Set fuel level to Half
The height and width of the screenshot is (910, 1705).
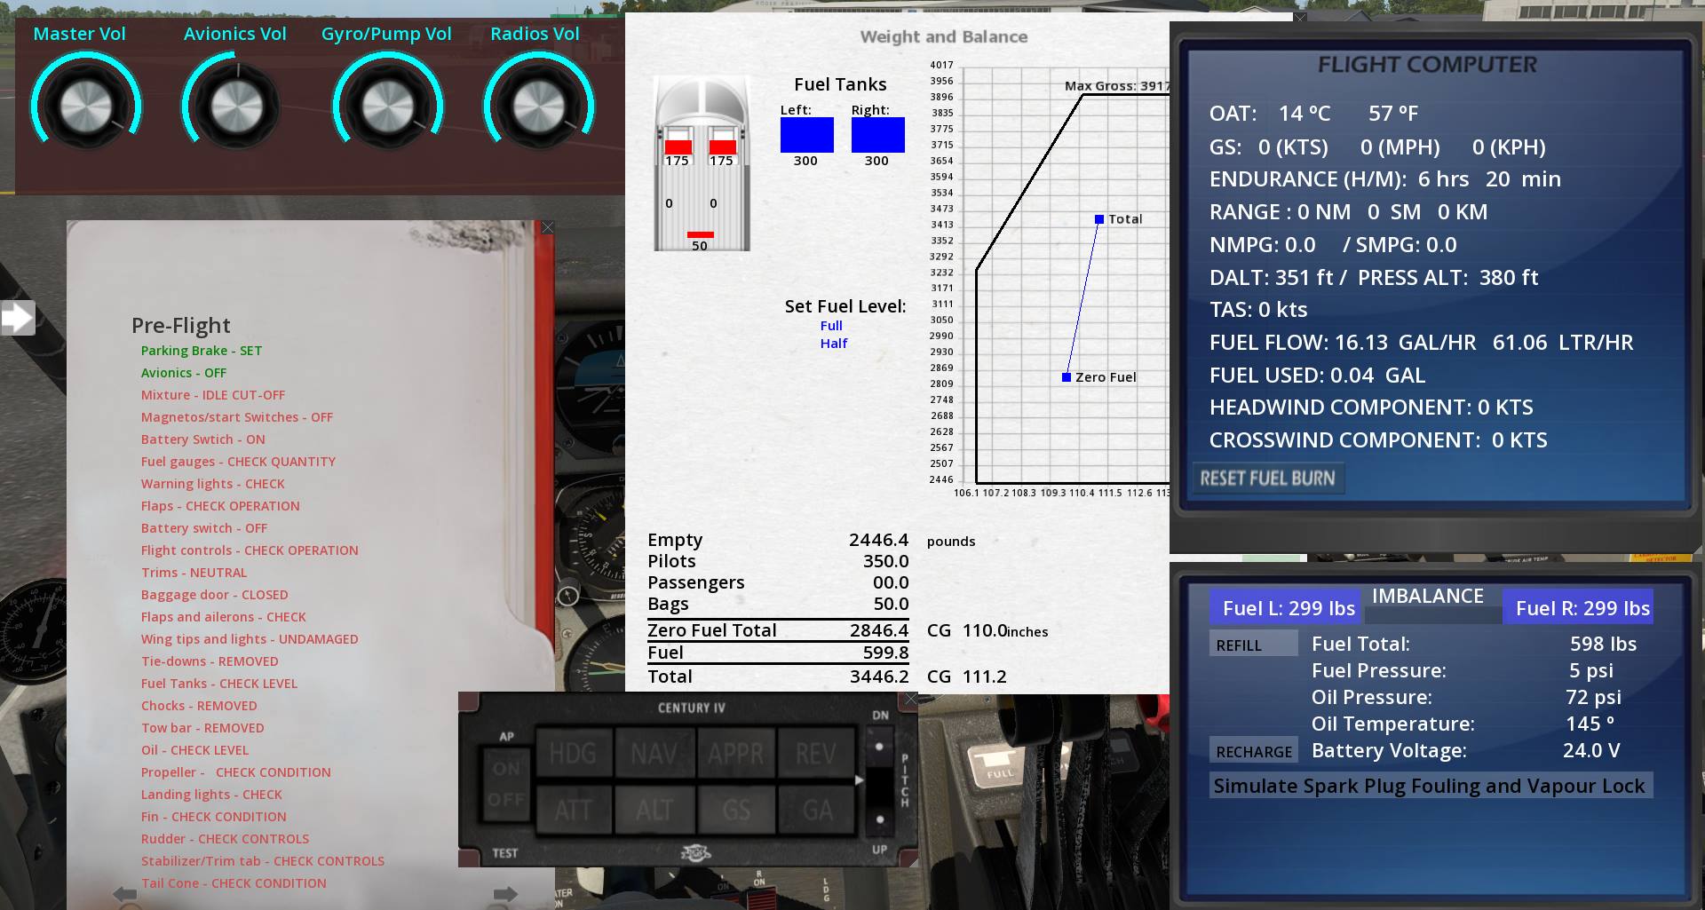[834, 344]
